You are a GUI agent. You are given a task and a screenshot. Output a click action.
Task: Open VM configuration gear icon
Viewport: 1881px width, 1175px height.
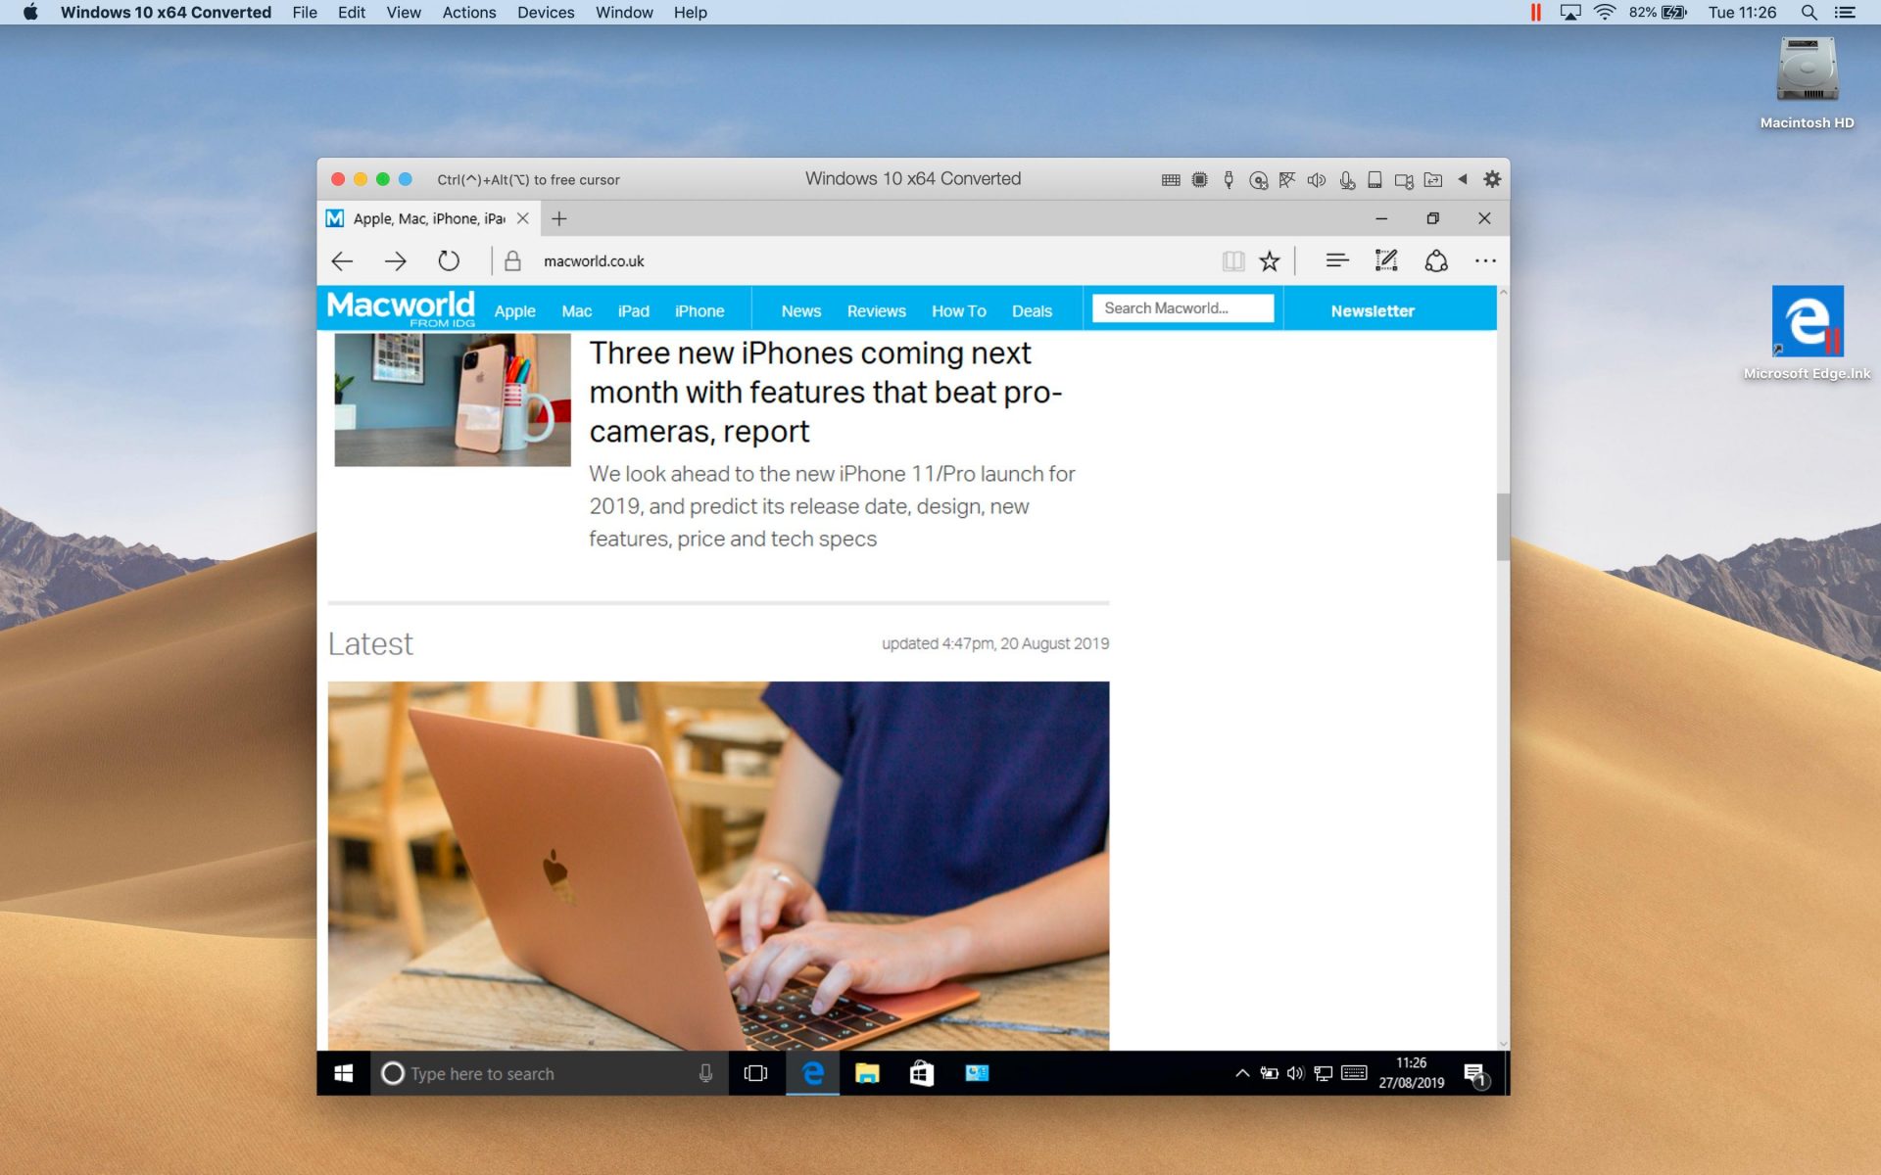pos(1492,179)
